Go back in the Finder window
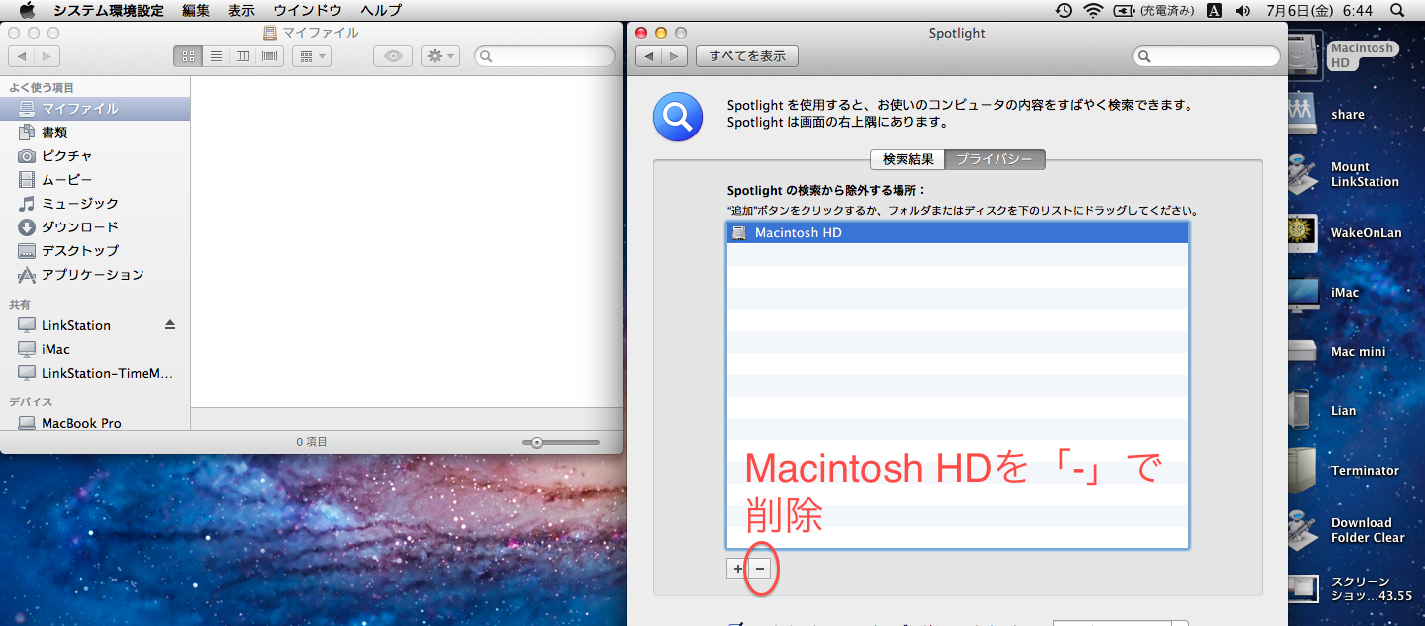 click(21, 56)
